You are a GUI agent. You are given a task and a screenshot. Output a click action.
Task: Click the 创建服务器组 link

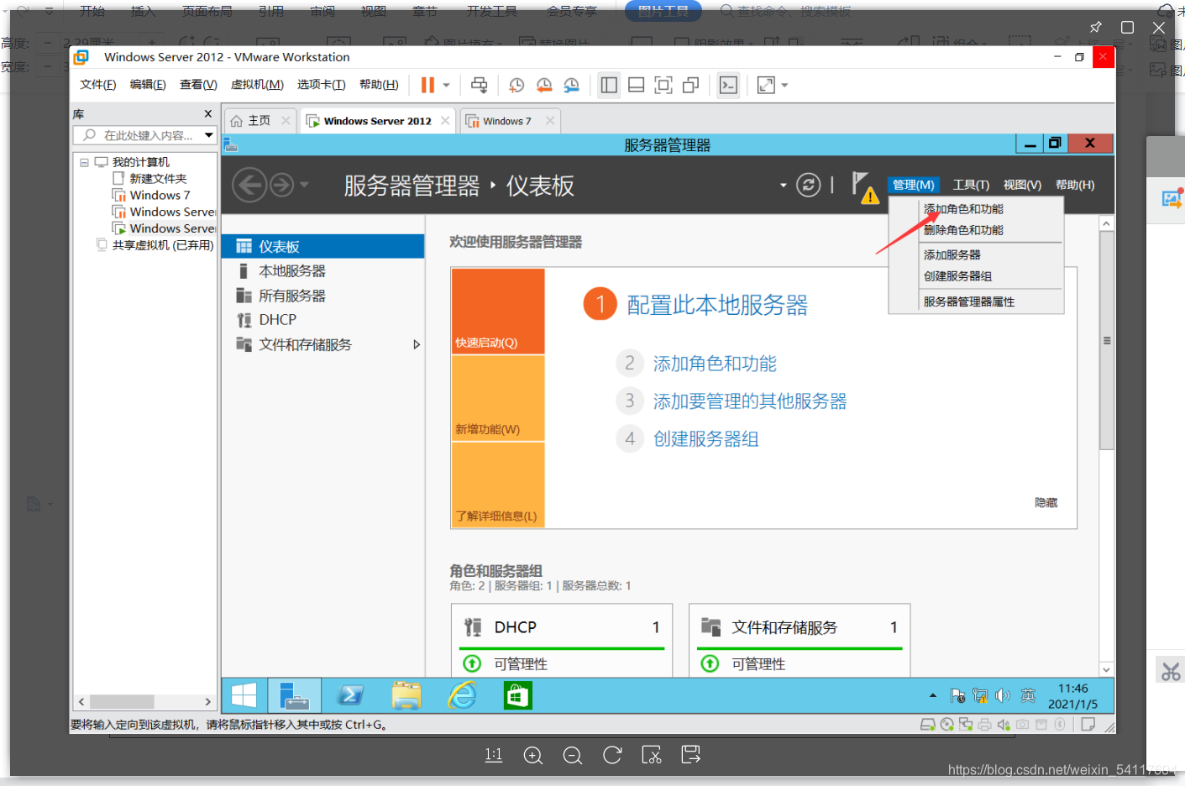tap(706, 439)
